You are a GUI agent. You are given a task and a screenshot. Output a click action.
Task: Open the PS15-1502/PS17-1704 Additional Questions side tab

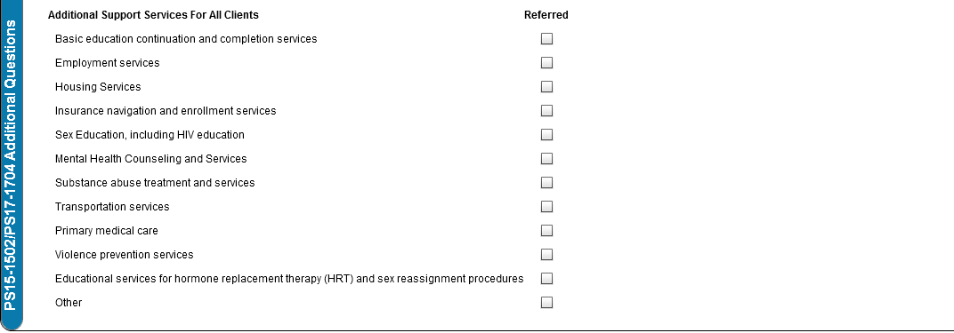point(11,165)
